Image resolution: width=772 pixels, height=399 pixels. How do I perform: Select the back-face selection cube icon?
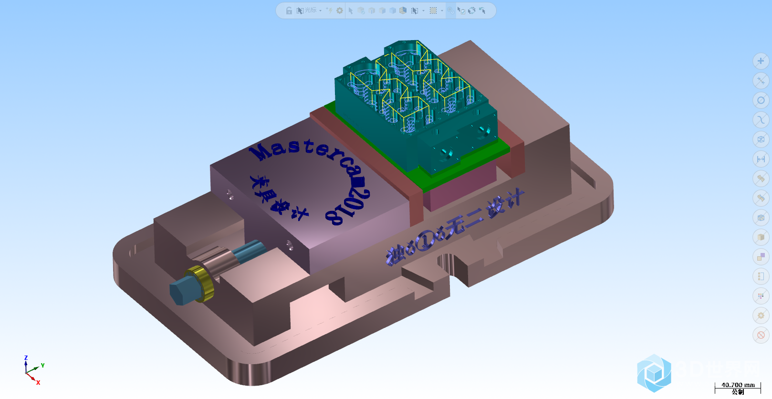[x=403, y=10]
